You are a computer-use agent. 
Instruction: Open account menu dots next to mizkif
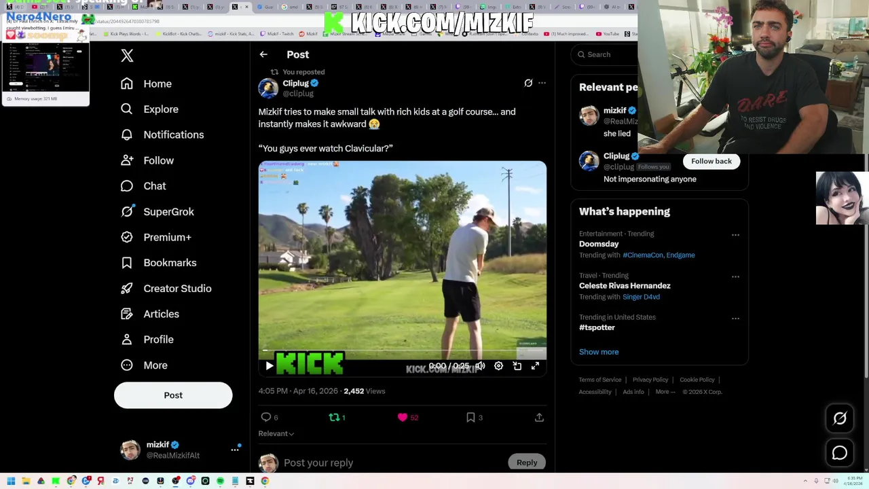(x=235, y=450)
